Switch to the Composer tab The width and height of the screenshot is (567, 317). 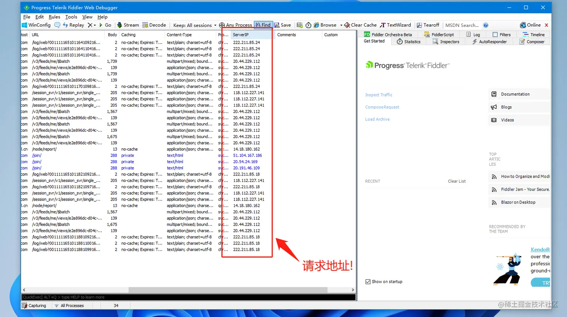click(x=532, y=42)
